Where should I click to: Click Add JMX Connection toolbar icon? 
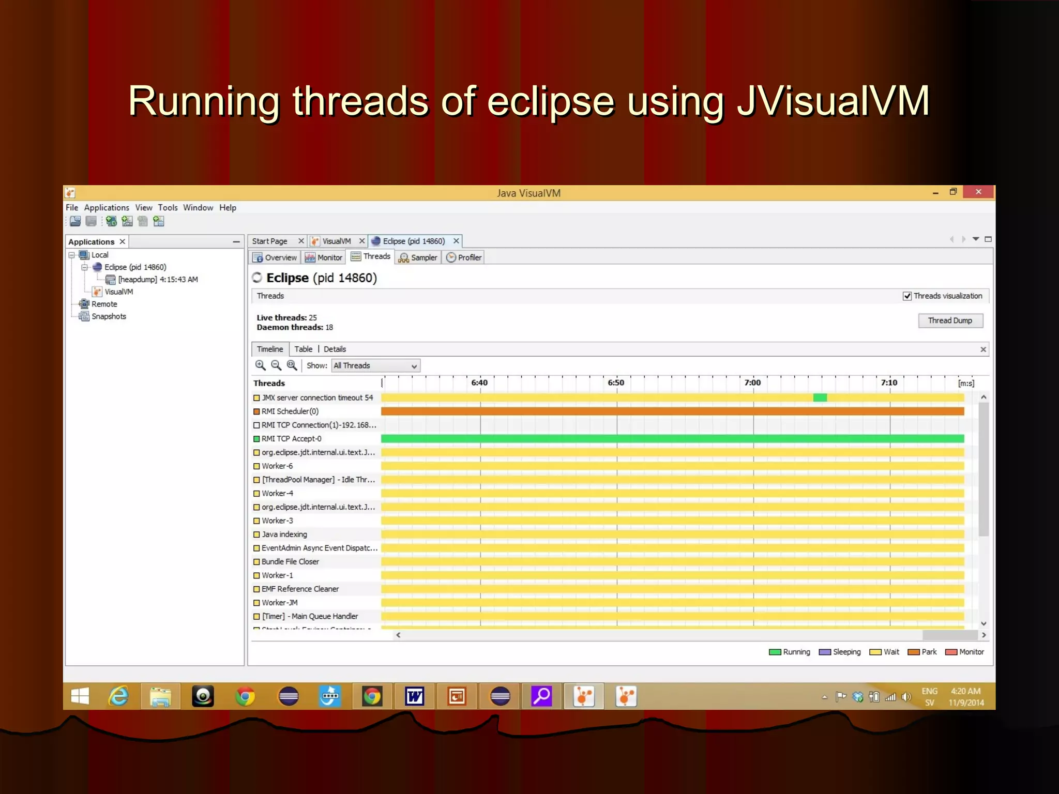127,221
